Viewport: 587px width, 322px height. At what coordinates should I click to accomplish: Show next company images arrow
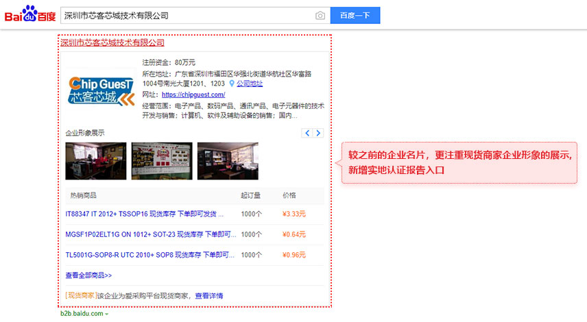[318, 133]
